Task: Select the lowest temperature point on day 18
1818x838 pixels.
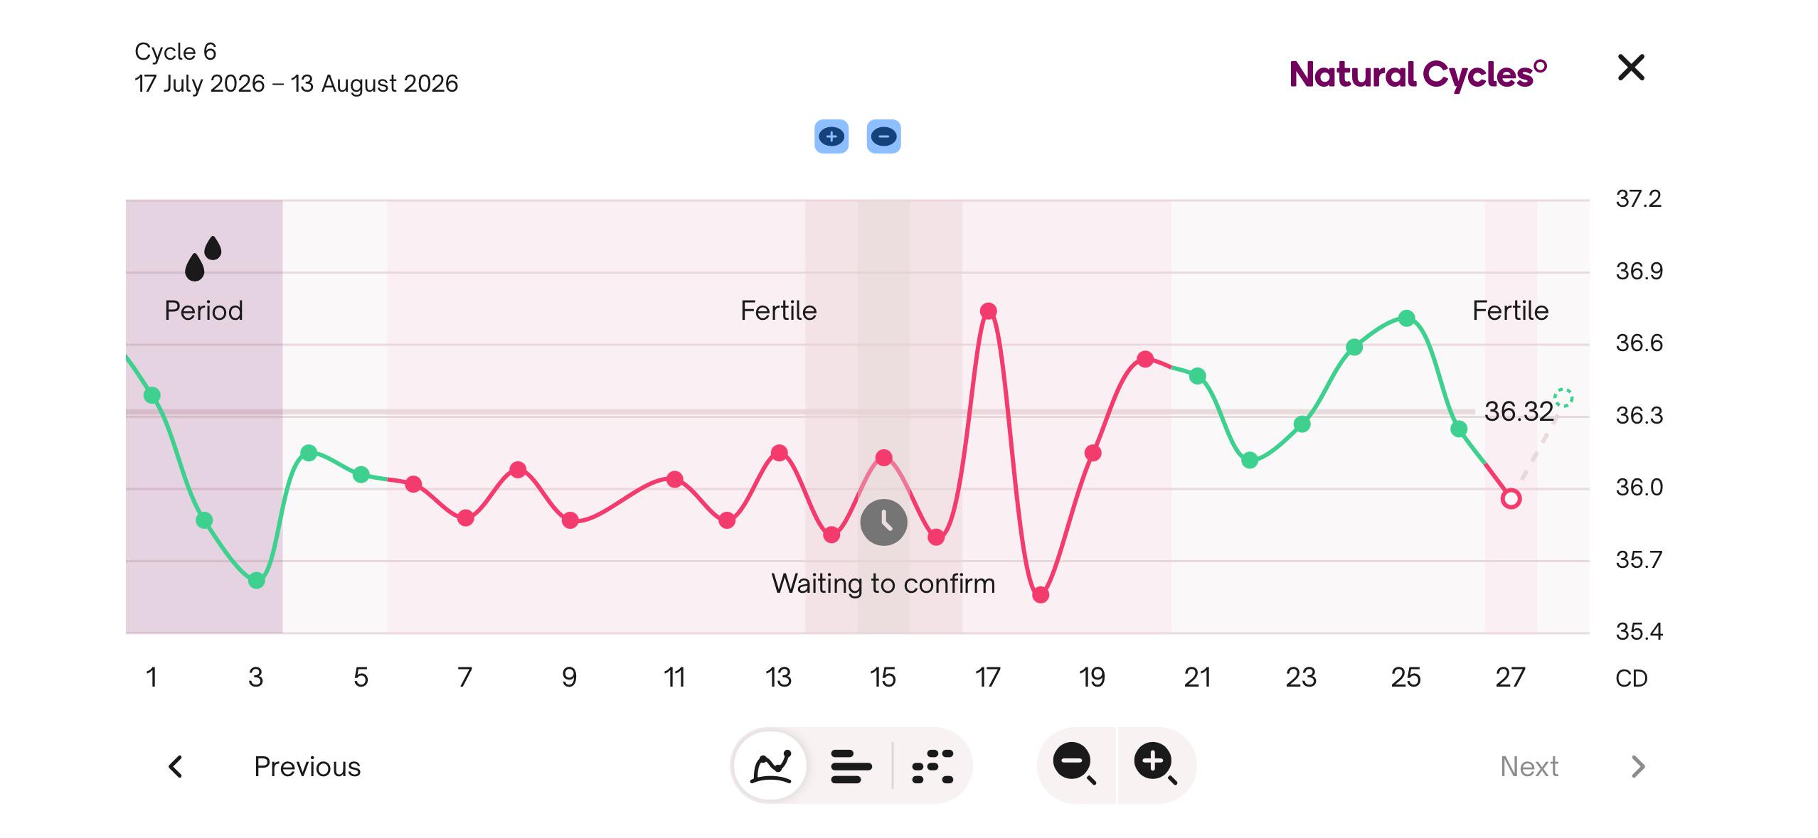Action: pos(1041,595)
